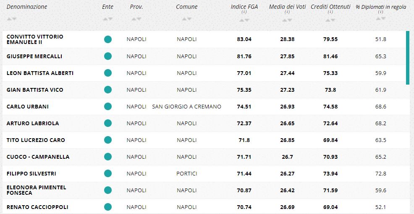Open the Leon Battista Alberti school entry
414x214 pixels.
coord(40,73)
